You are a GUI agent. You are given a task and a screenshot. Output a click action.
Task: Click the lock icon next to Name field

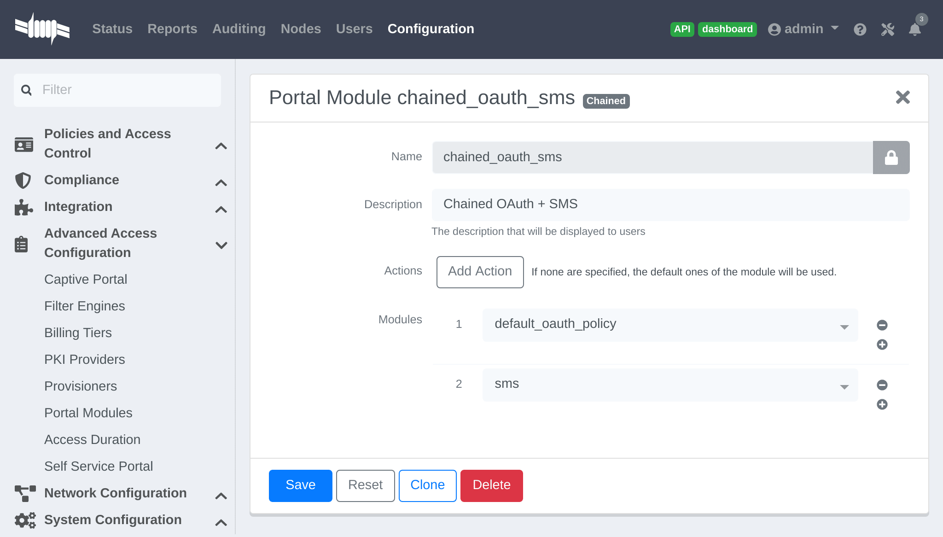[x=891, y=158]
